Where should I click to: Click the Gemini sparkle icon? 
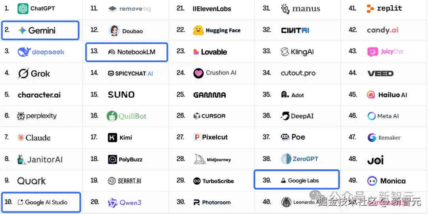coord(22,30)
